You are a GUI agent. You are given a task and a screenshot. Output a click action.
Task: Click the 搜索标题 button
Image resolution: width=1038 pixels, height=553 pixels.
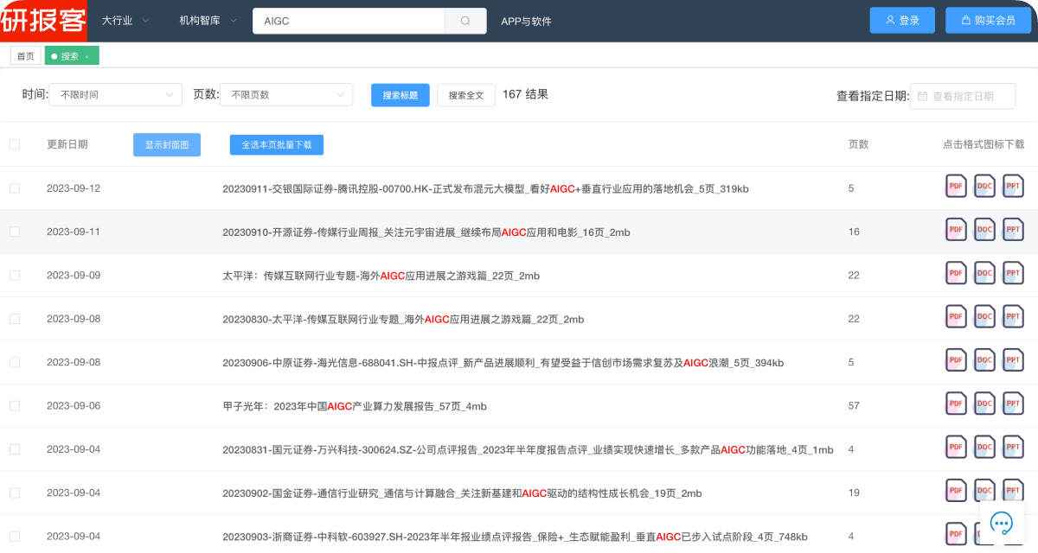tap(400, 95)
